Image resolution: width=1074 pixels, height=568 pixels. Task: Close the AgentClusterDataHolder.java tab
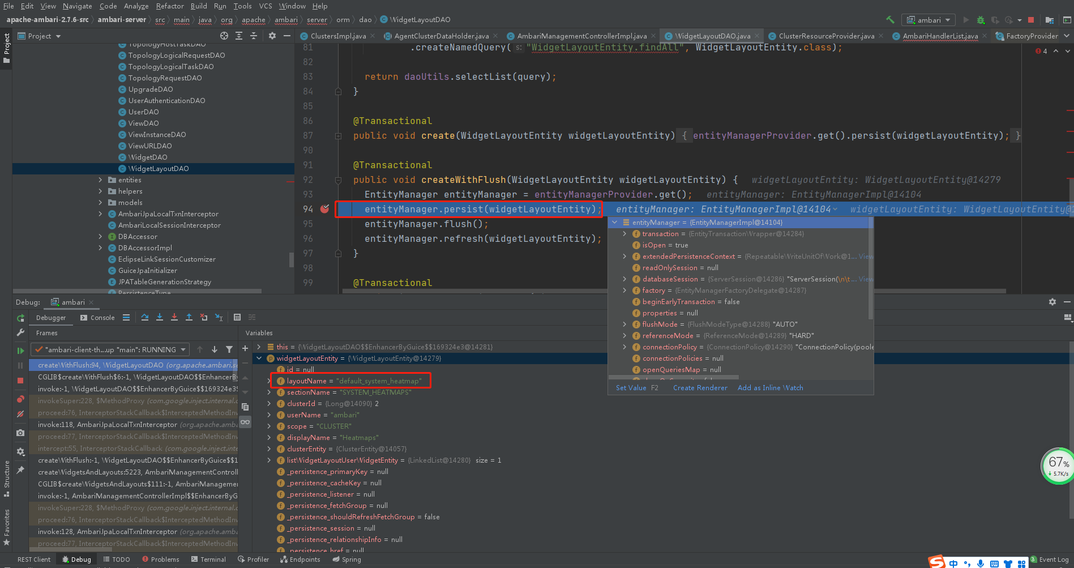click(495, 36)
